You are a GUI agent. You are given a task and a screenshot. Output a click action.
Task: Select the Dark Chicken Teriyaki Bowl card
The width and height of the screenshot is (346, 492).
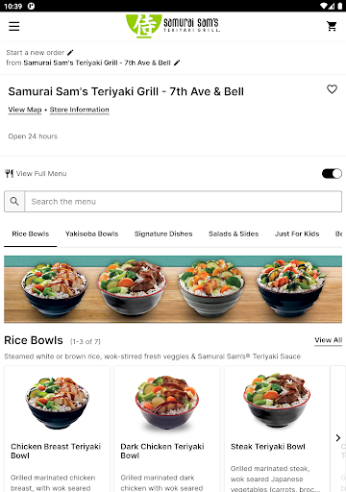pos(167,429)
